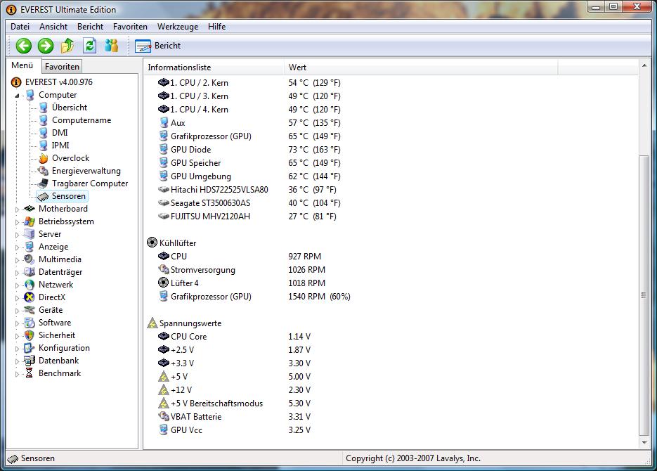Click the DirectX icon in tree
This screenshot has height=471, width=657.
click(30, 297)
